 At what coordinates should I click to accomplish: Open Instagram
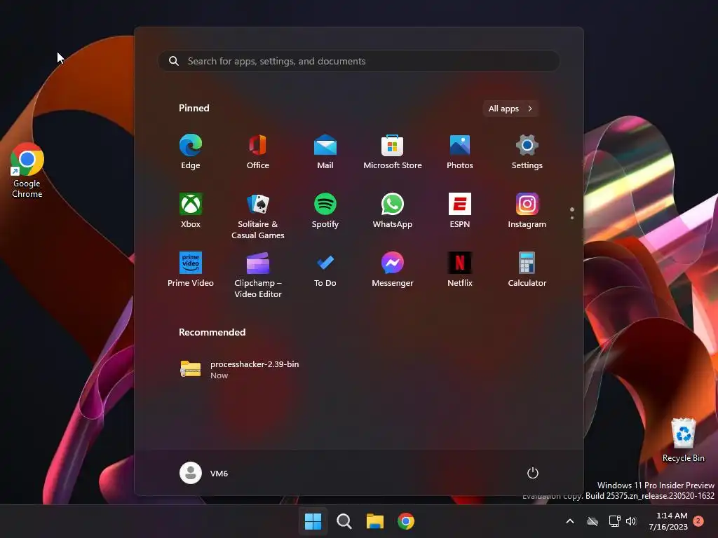click(x=527, y=210)
